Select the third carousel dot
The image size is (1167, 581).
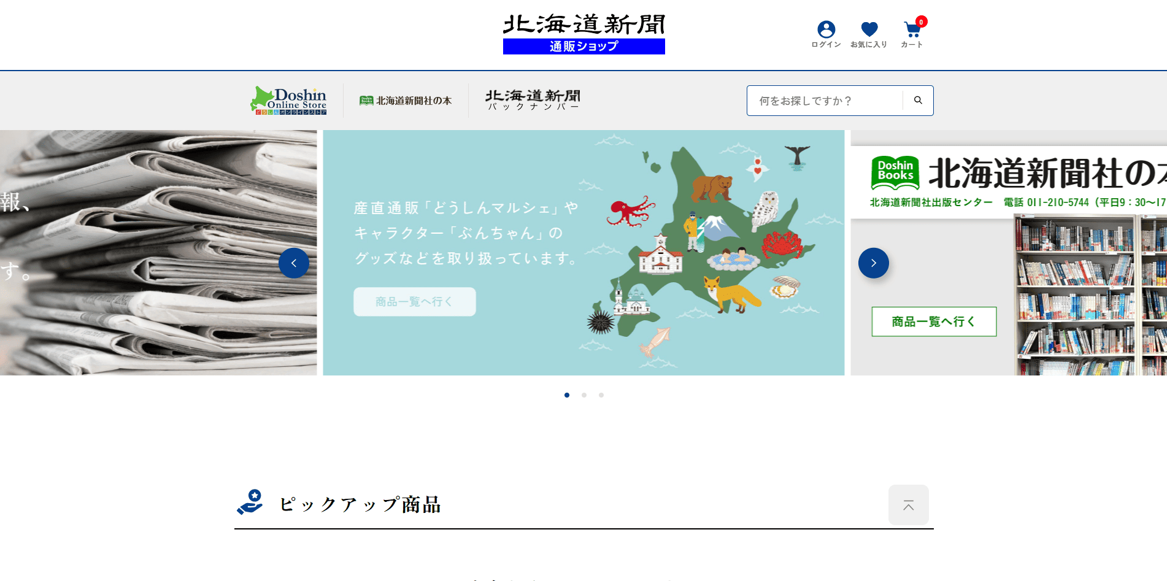click(x=601, y=395)
